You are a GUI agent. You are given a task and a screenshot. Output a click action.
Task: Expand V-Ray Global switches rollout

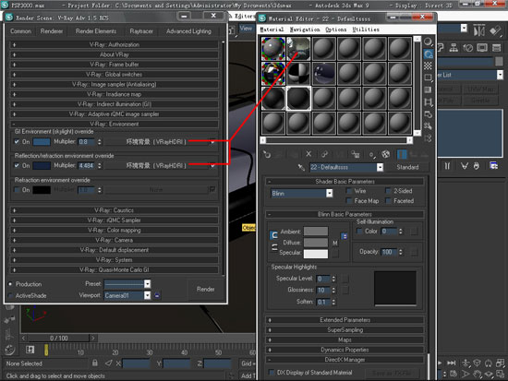[x=114, y=75]
